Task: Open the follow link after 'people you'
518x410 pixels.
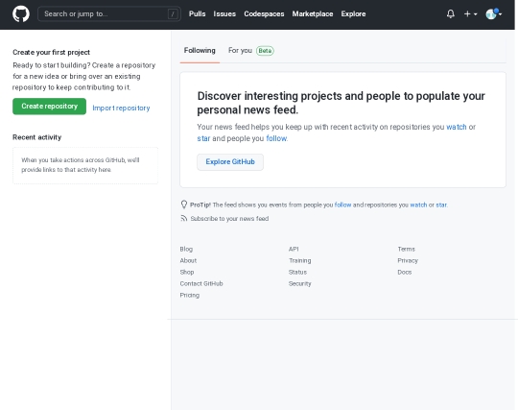Action: 276,138
